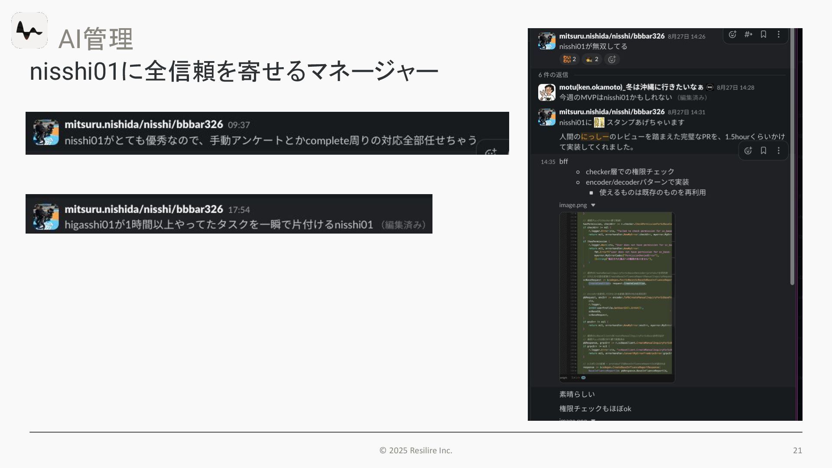Image resolution: width=832 pixels, height=468 pixels.
Task: Click add-reaction smiley beside reaction counts
Action: (612, 59)
